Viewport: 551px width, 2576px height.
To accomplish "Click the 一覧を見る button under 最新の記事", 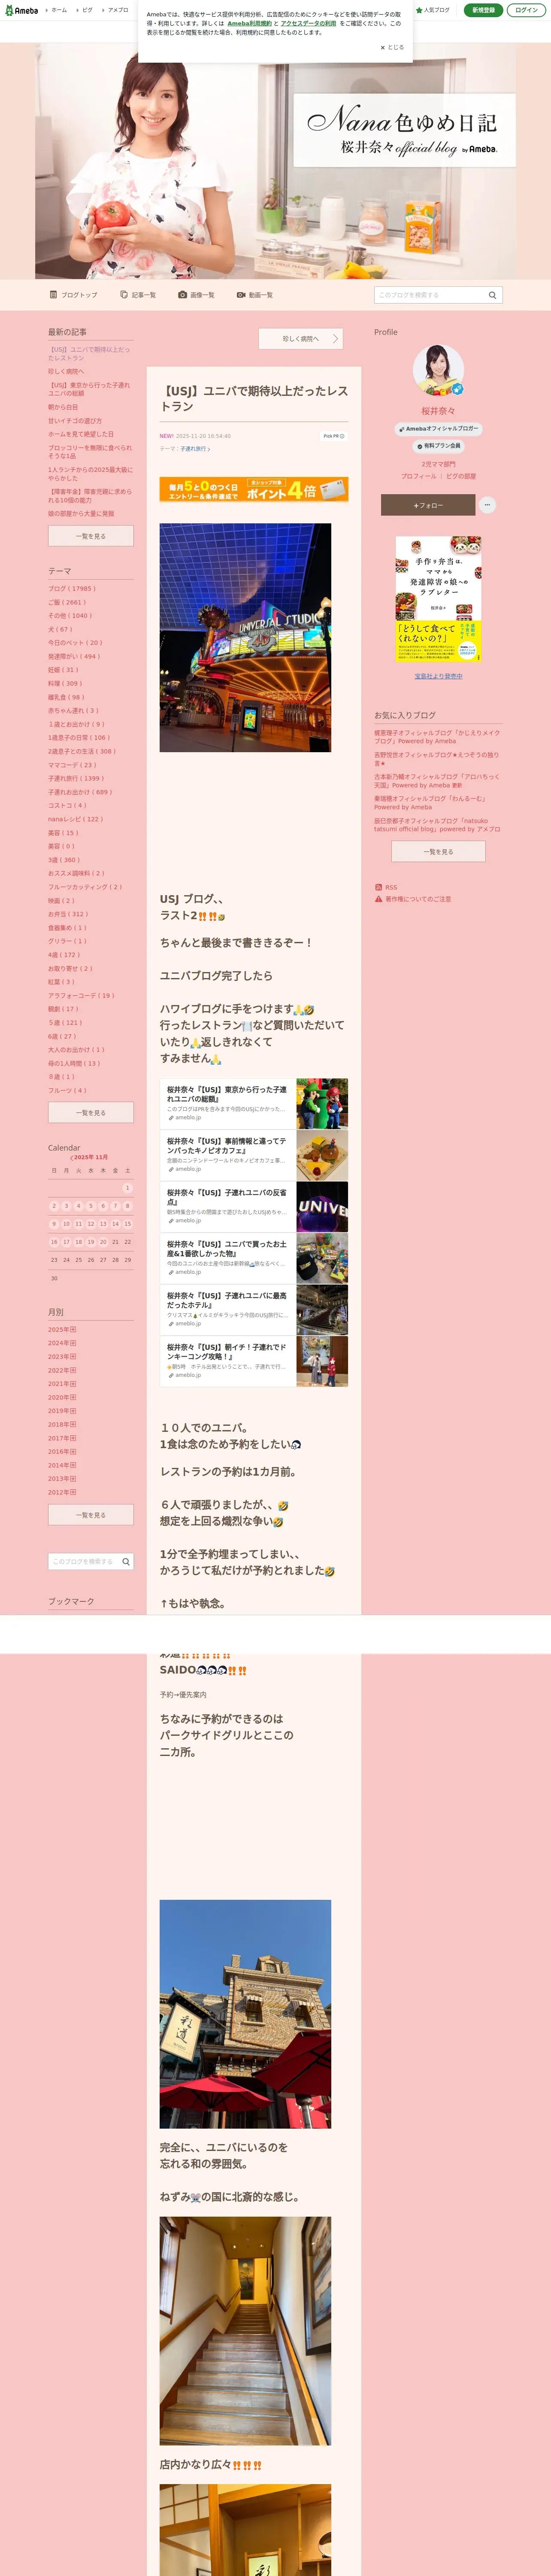I will 91,536.
